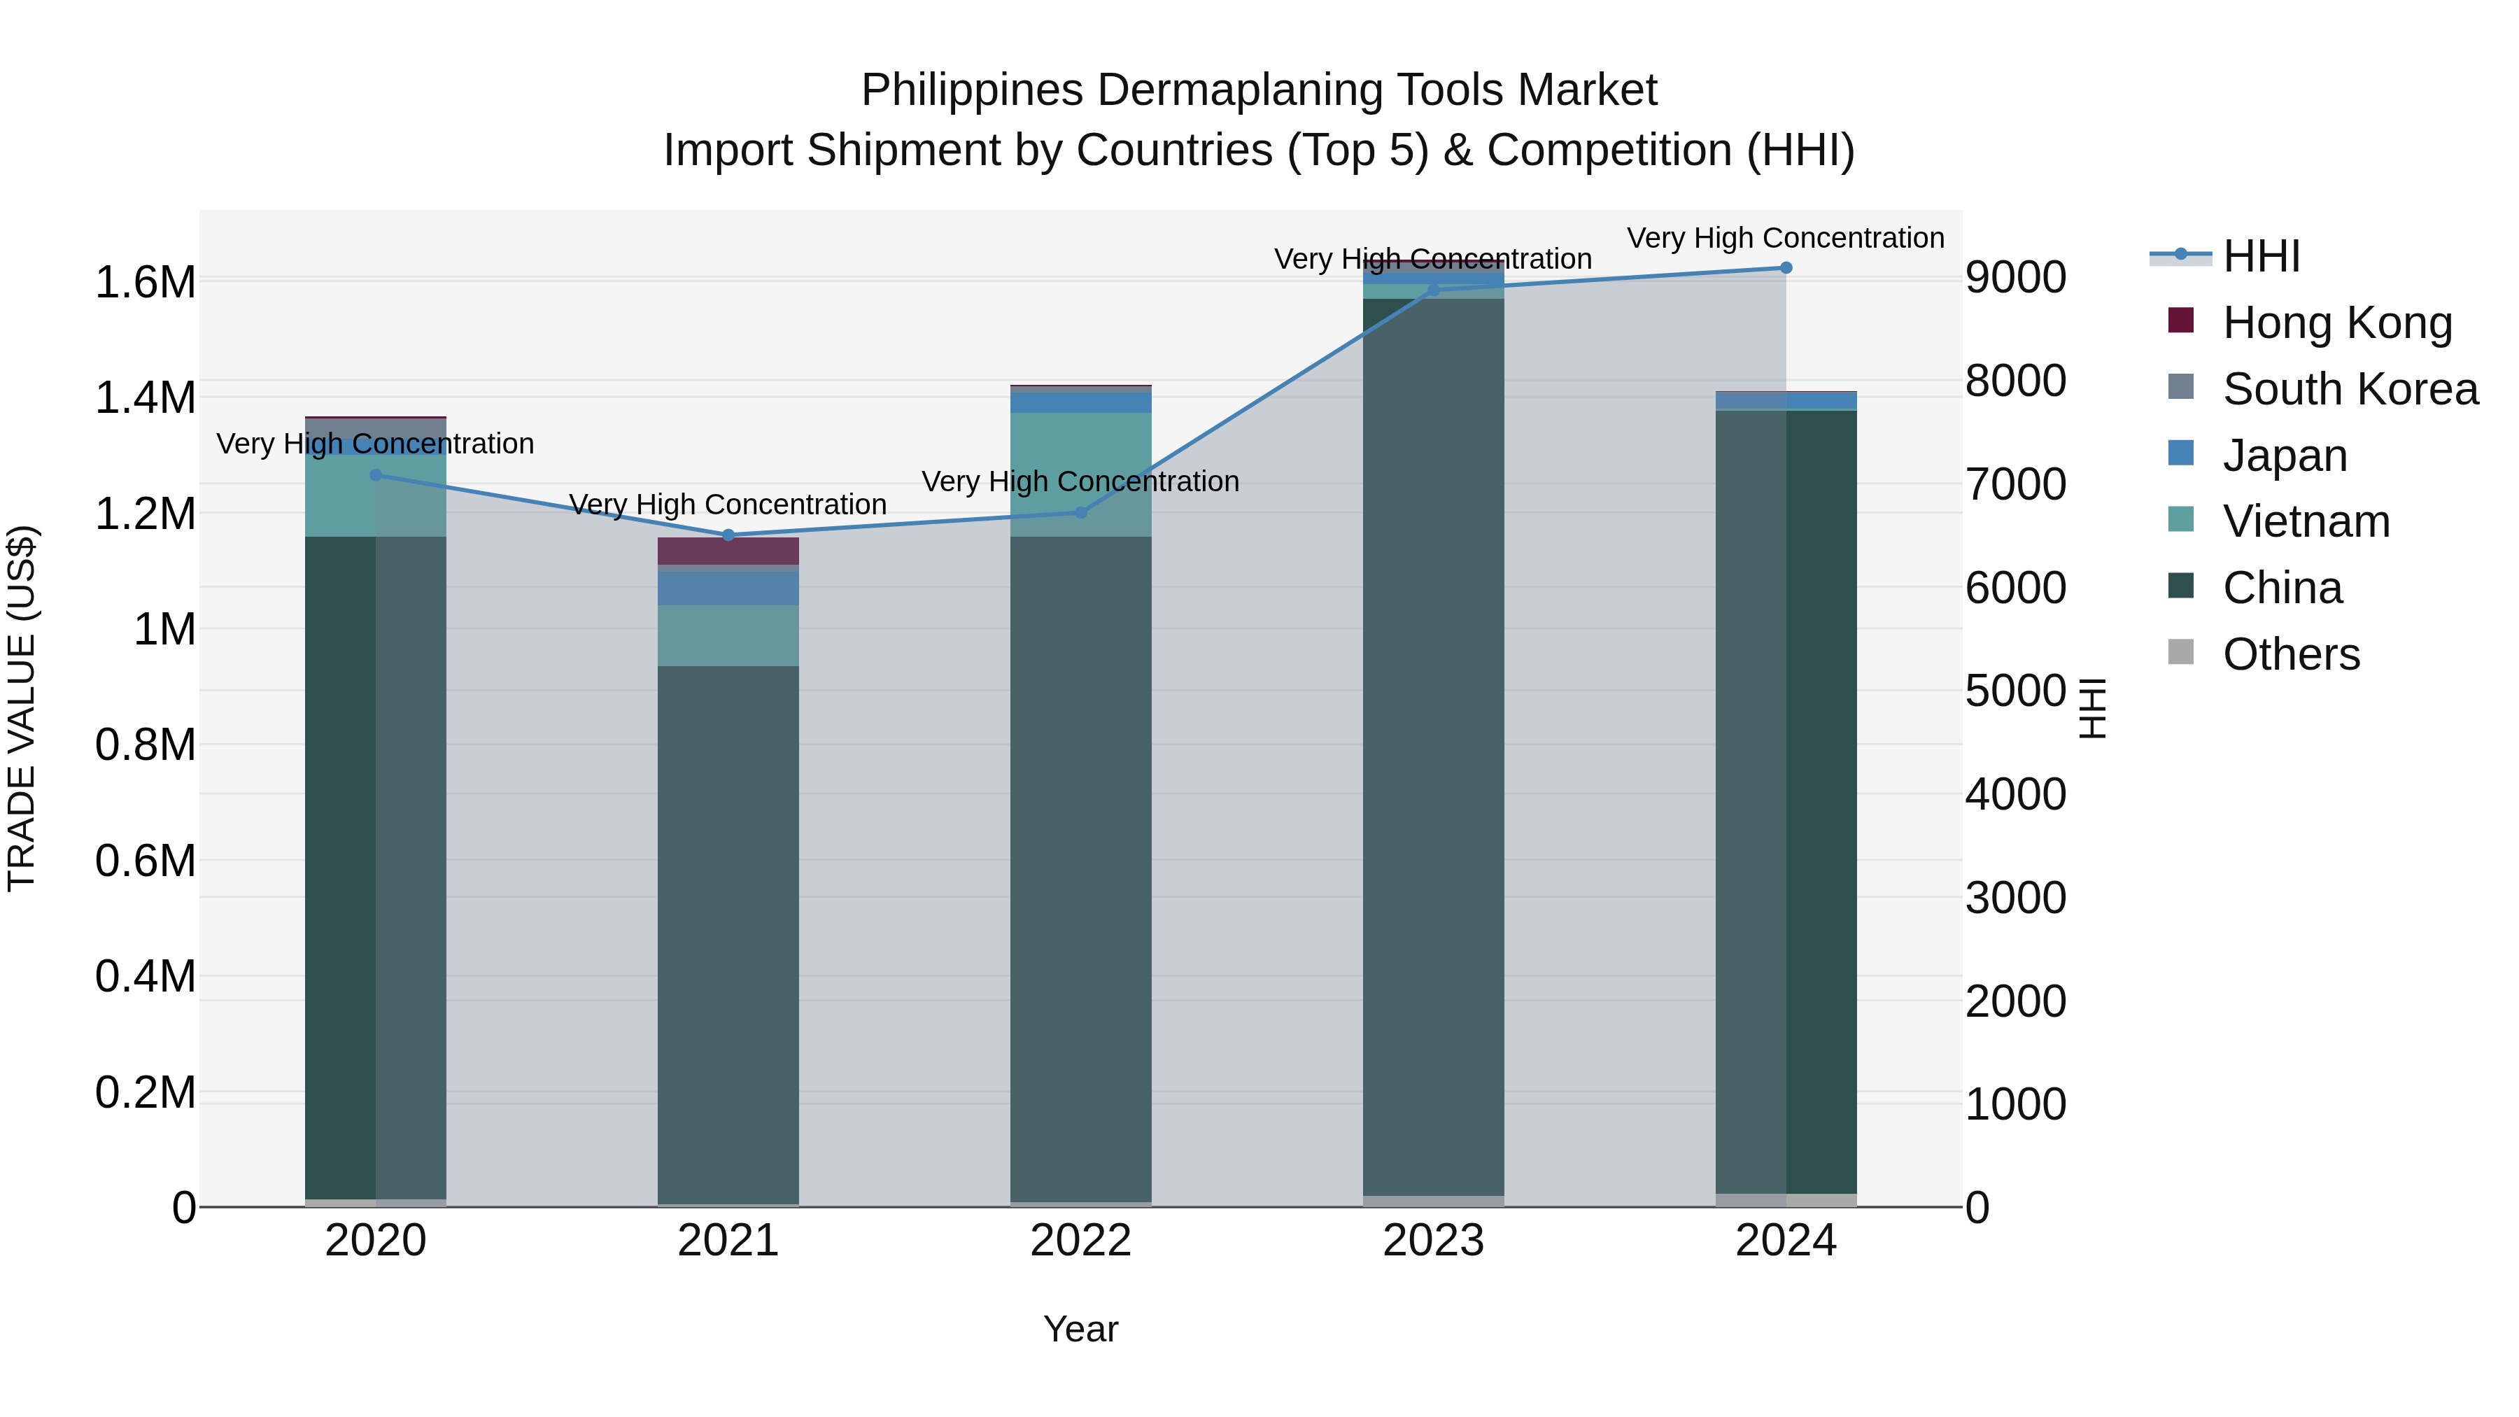The height and width of the screenshot is (1417, 2519).
Task: Click 2022 'Very High Concentration' annotation
Action: click(1080, 481)
